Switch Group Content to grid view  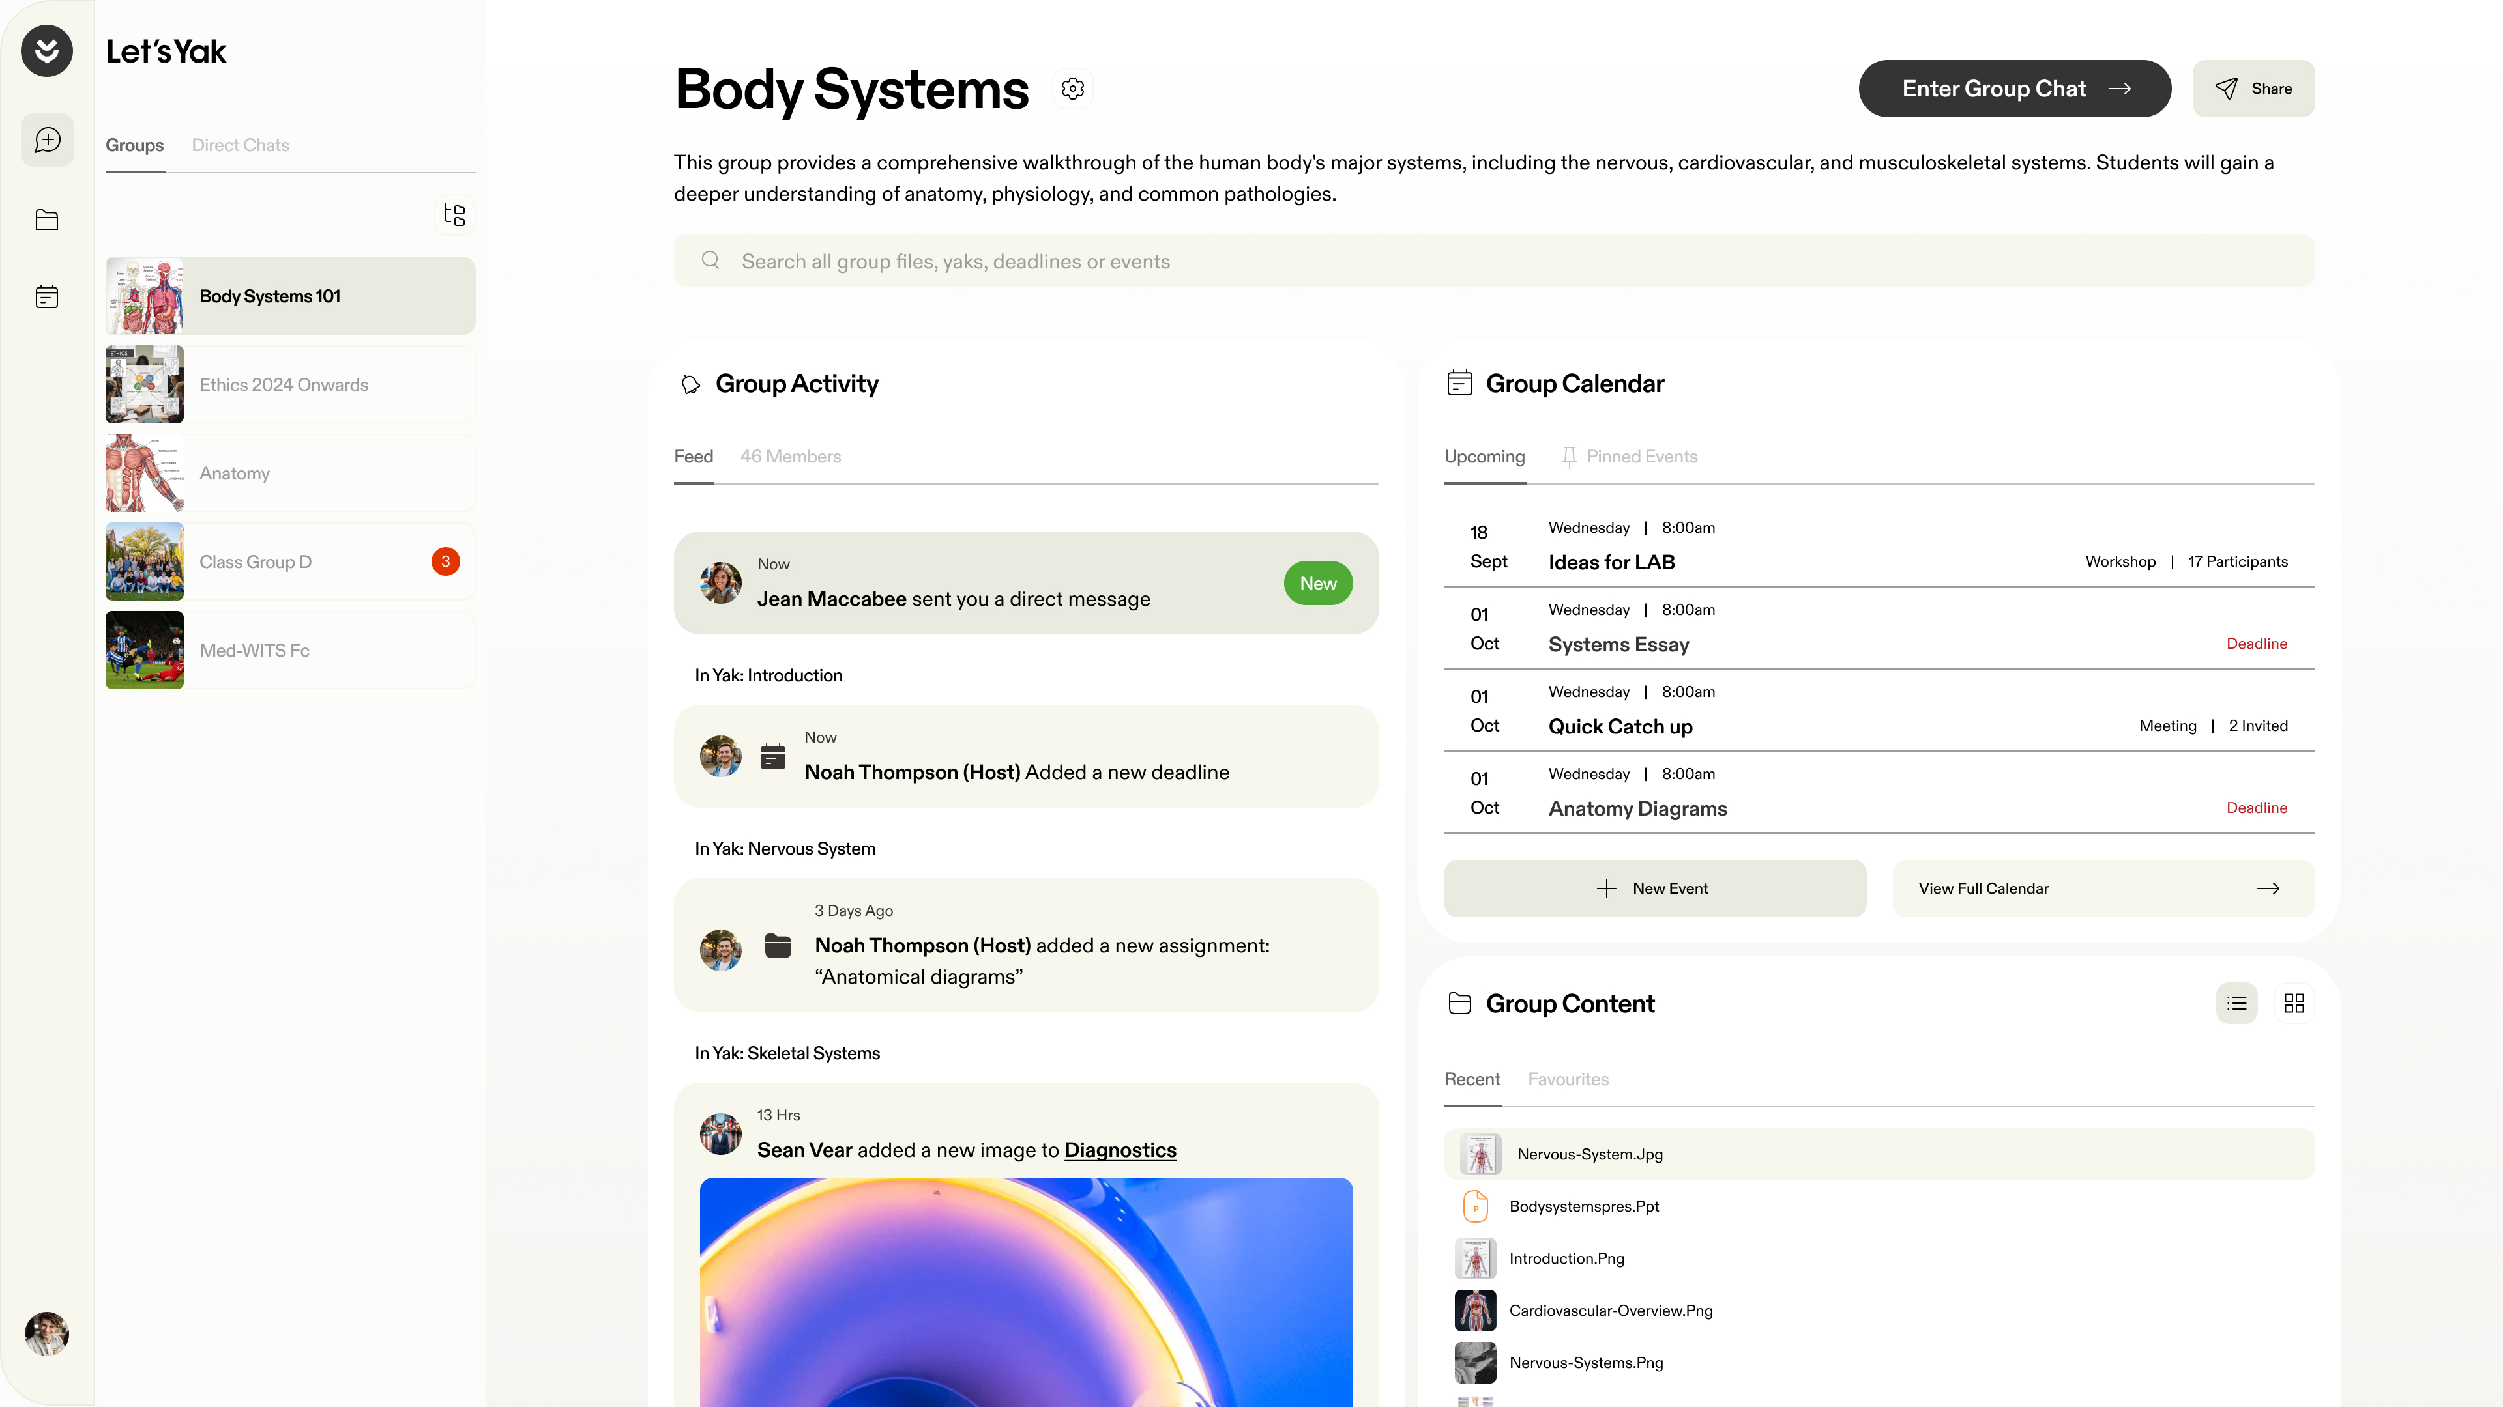click(x=2294, y=1003)
